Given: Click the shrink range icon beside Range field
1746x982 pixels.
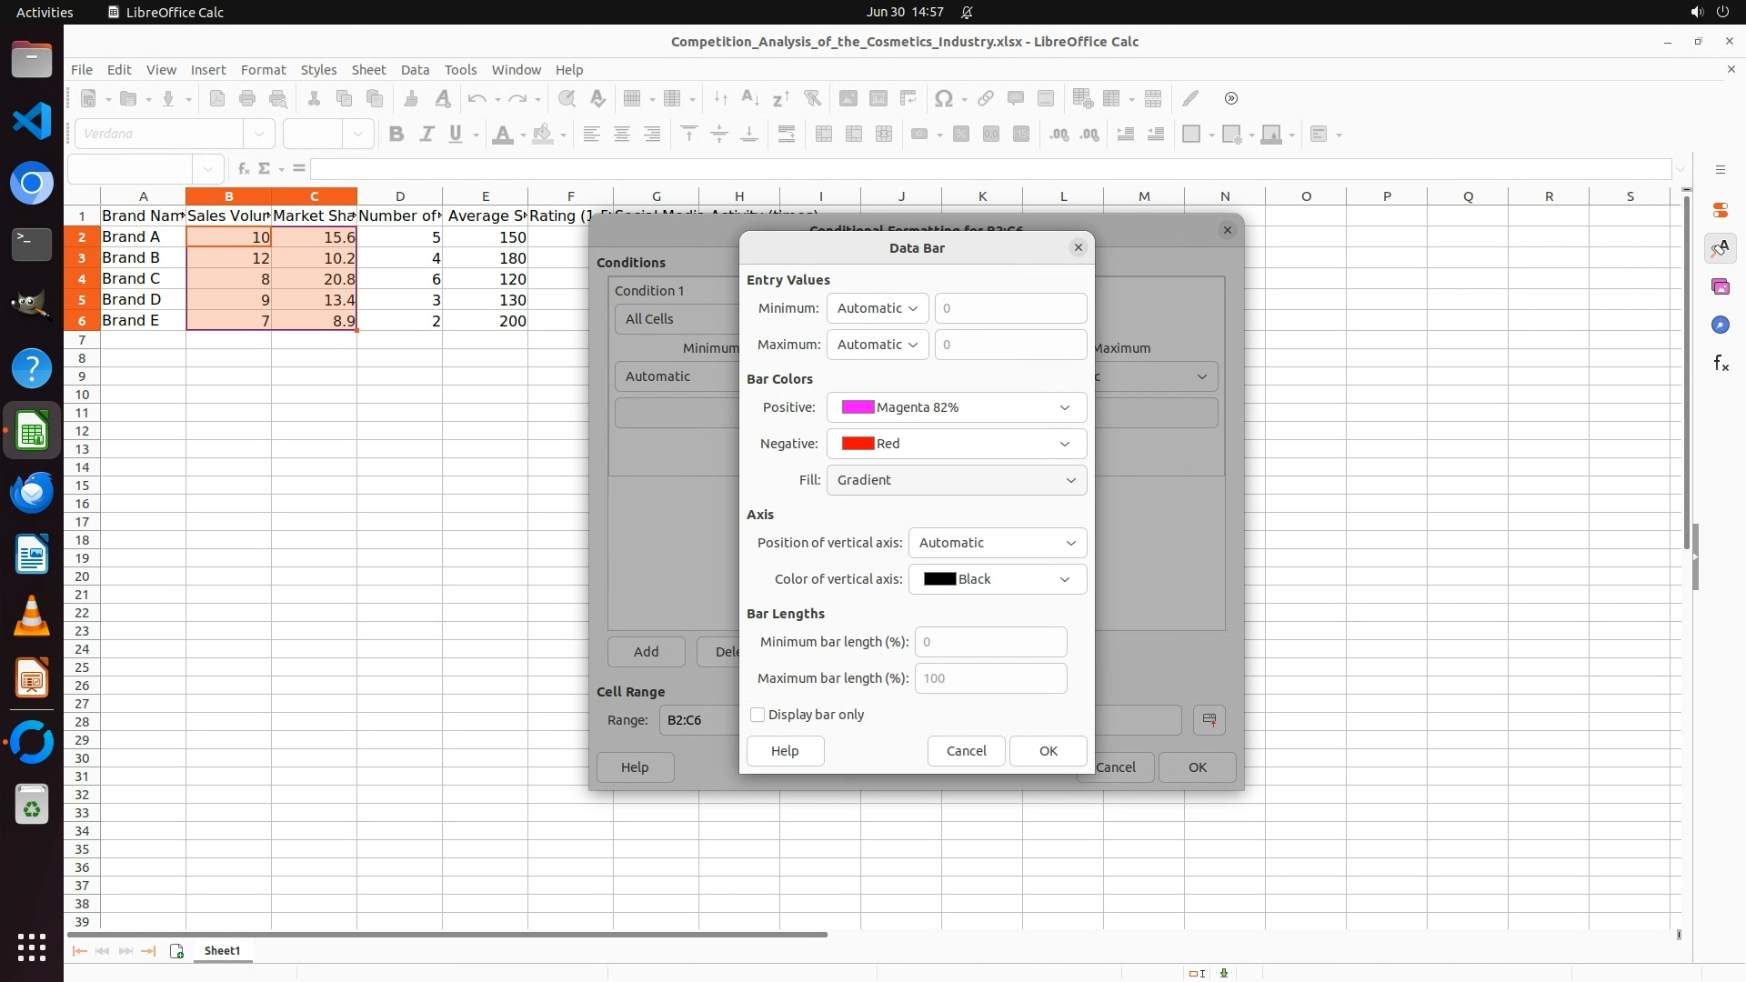Looking at the screenshot, I should click(1209, 720).
